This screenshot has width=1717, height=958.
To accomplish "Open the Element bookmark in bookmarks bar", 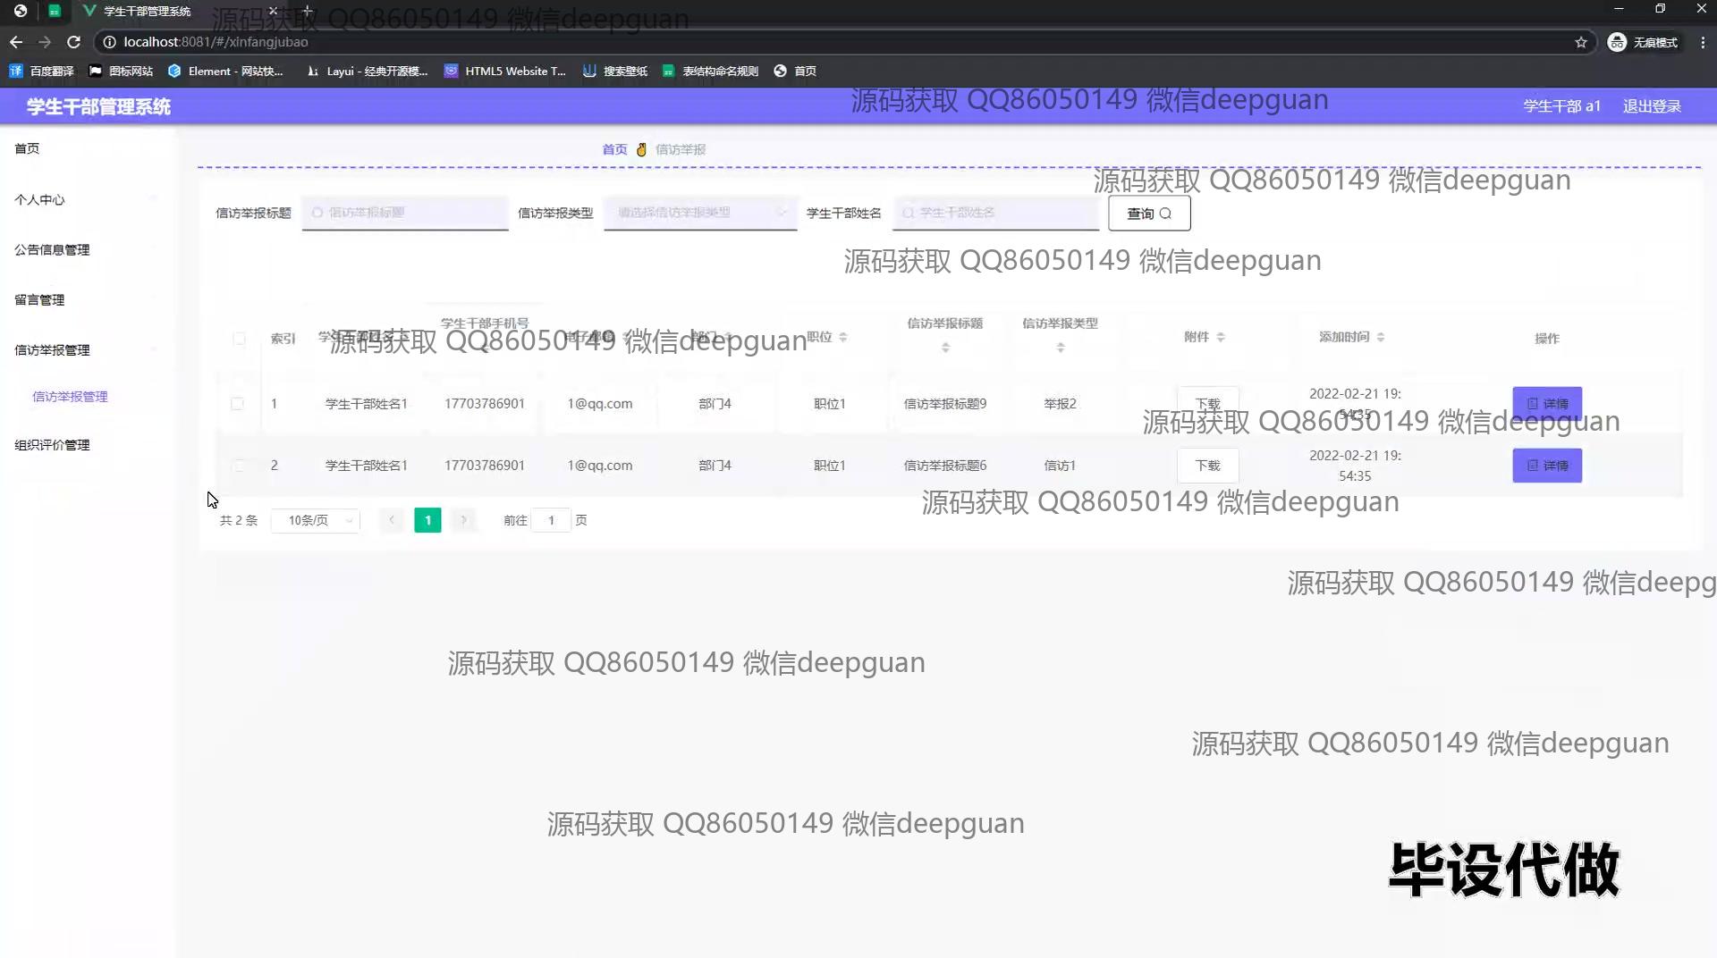I will tap(225, 71).
